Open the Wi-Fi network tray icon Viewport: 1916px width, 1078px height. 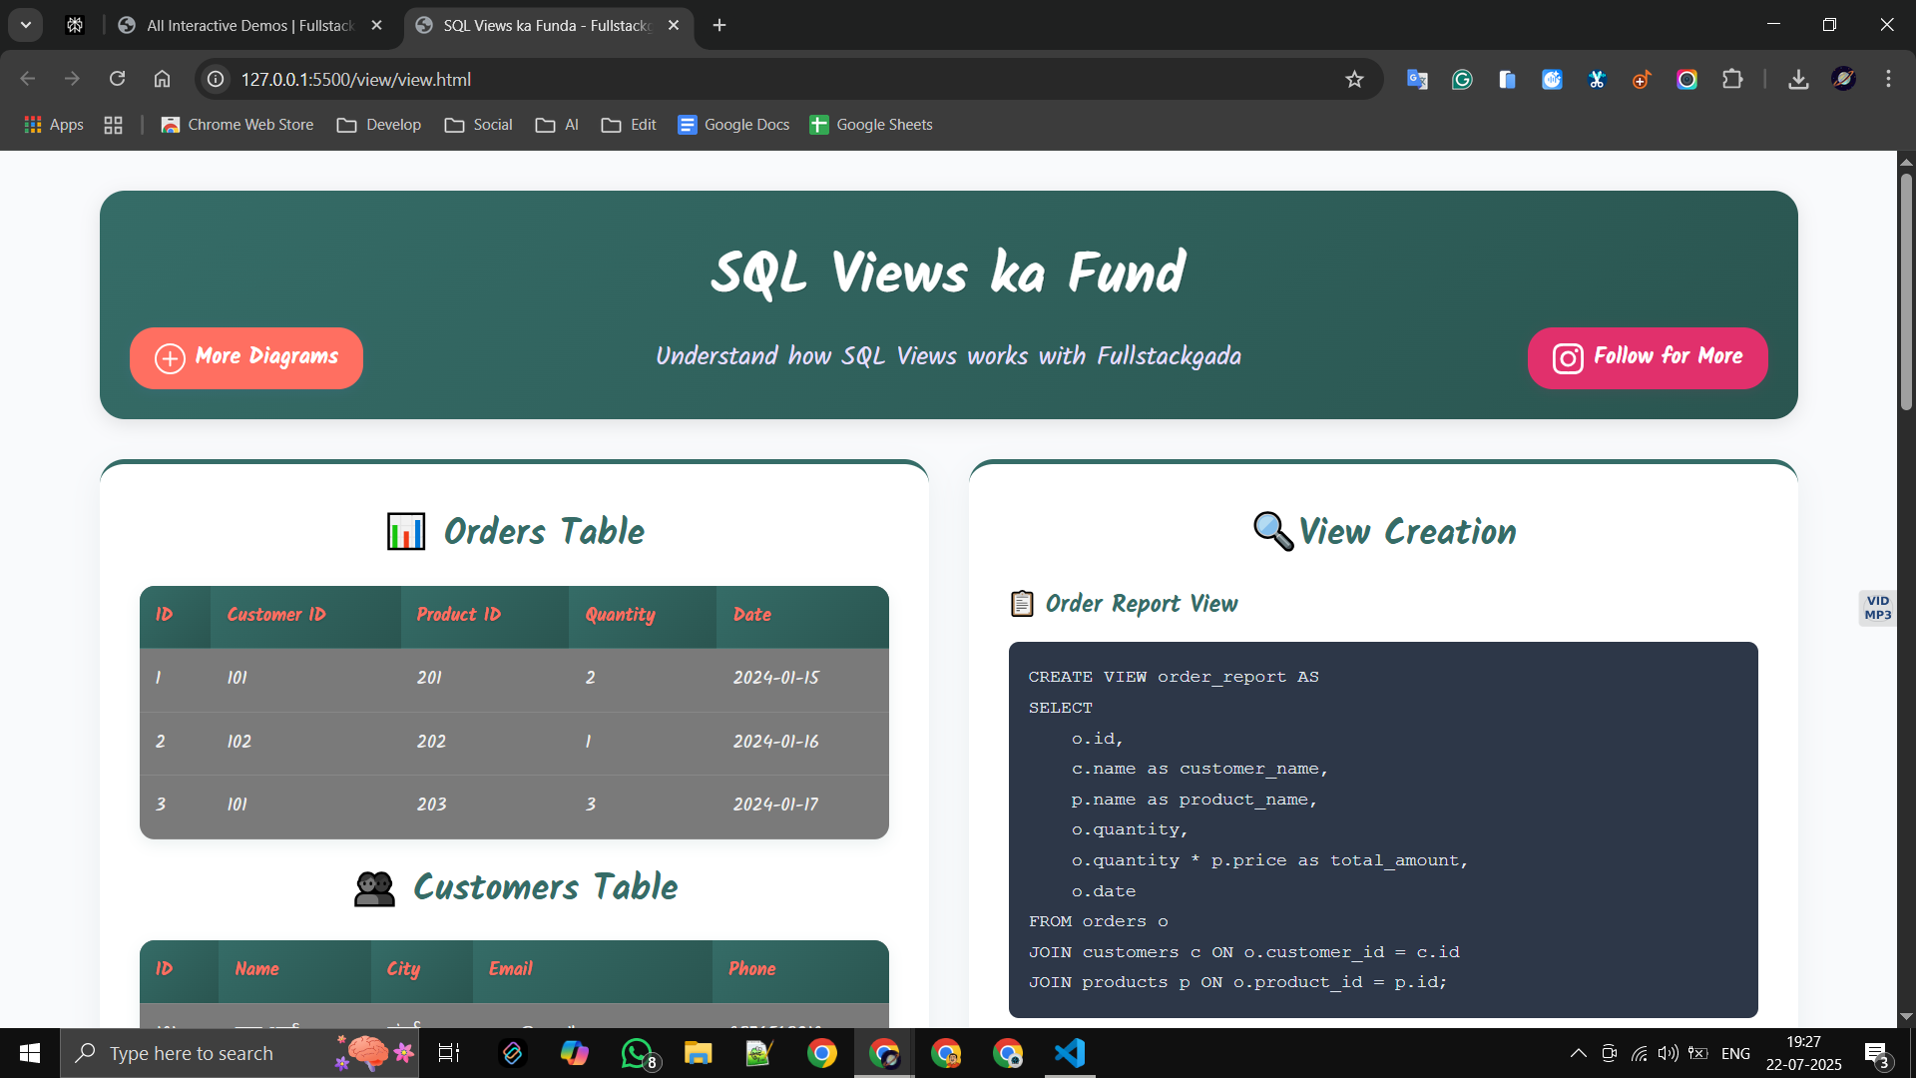tap(1639, 1053)
